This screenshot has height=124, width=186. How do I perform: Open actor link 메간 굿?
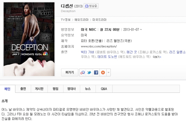(132, 52)
